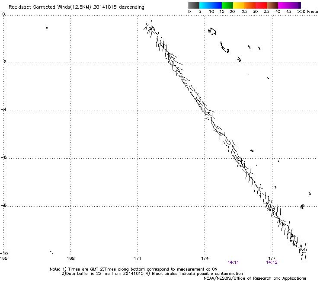Click the latitude label -6
The width and height of the screenshot is (320, 281).
3,157
